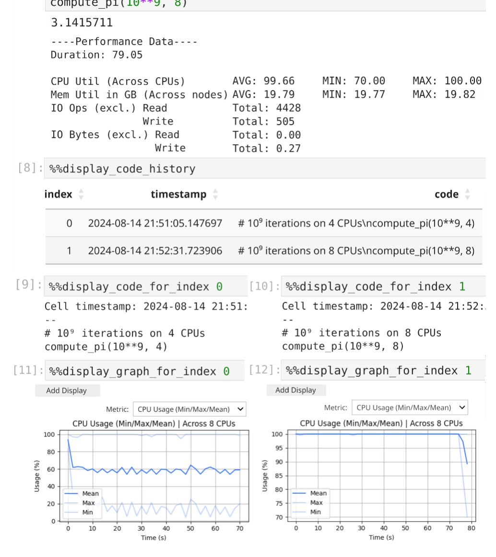Click the [8]: cell prompt label
Image resolution: width=496 pixels, height=557 pixels.
point(30,168)
